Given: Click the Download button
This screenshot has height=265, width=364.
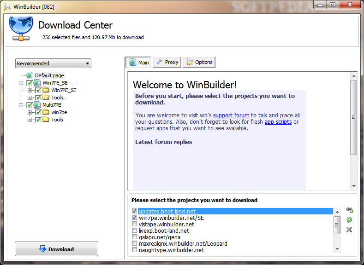Looking at the screenshot, I should click(x=56, y=249).
